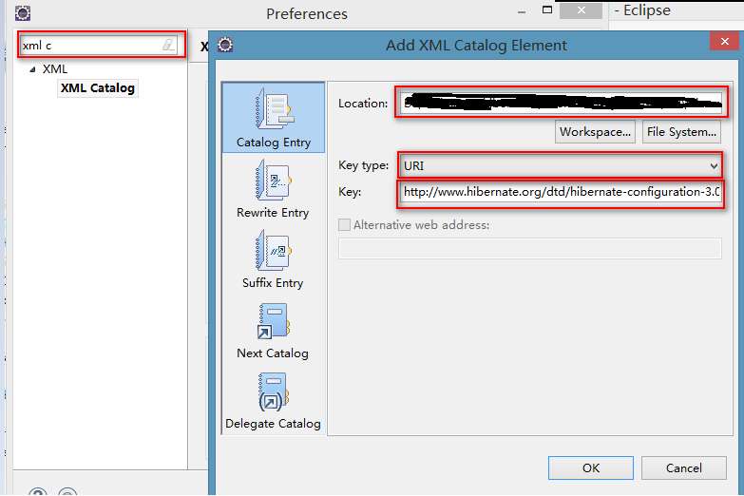Click the Key field with hibernate URL
The width and height of the screenshot is (744, 496).
point(561,192)
